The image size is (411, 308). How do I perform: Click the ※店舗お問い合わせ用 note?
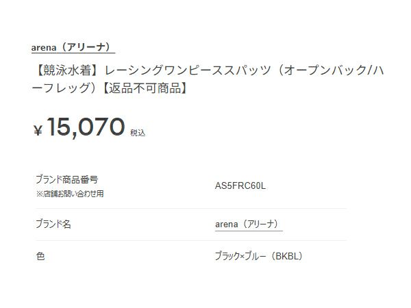click(70, 194)
